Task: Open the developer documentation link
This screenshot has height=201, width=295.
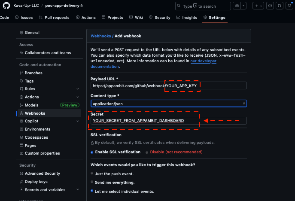Action: pos(204,61)
